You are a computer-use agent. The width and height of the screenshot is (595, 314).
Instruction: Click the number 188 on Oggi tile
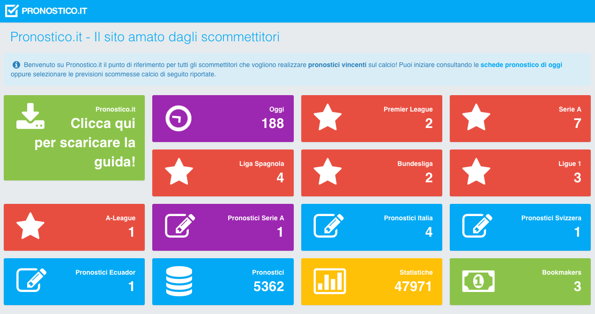pyautogui.click(x=273, y=123)
